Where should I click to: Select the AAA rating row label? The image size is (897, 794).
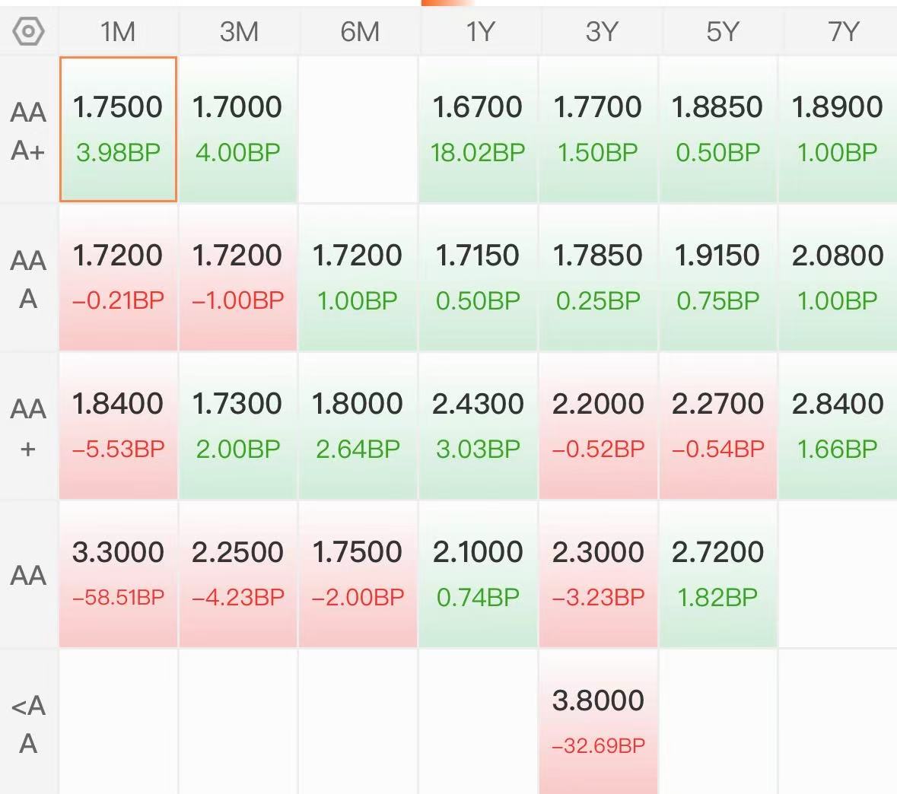tap(28, 278)
